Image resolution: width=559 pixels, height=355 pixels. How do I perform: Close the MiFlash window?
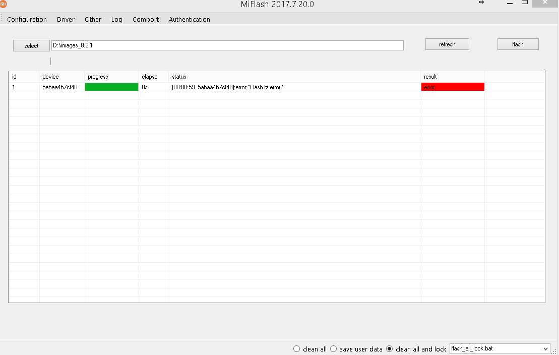pyautogui.click(x=545, y=3)
